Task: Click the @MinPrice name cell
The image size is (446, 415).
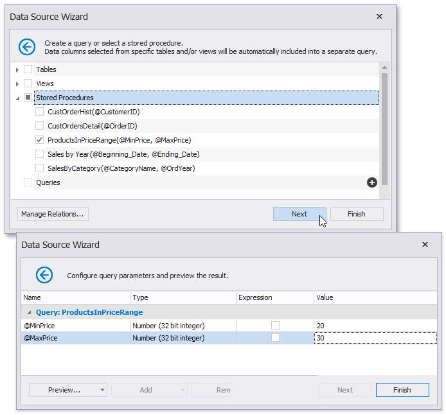Action: (76, 326)
